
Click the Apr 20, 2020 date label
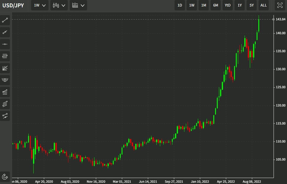[x=44, y=182]
